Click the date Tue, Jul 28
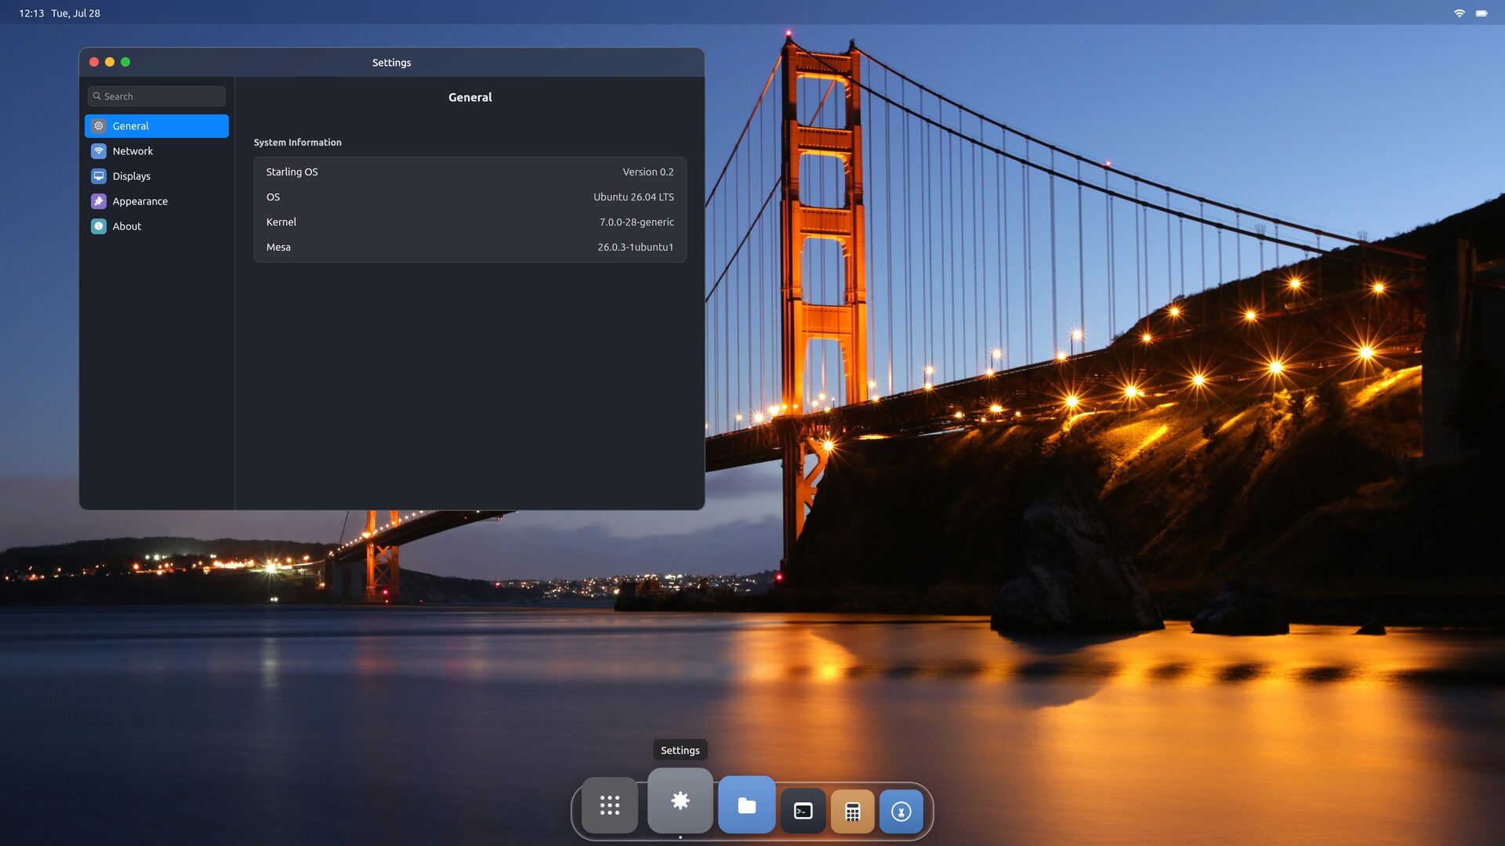The height and width of the screenshot is (846, 1505). [x=76, y=13]
